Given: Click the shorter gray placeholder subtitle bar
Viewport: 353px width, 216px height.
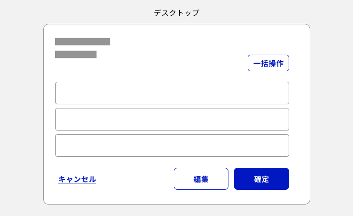Looking at the screenshot, I should click(76, 55).
